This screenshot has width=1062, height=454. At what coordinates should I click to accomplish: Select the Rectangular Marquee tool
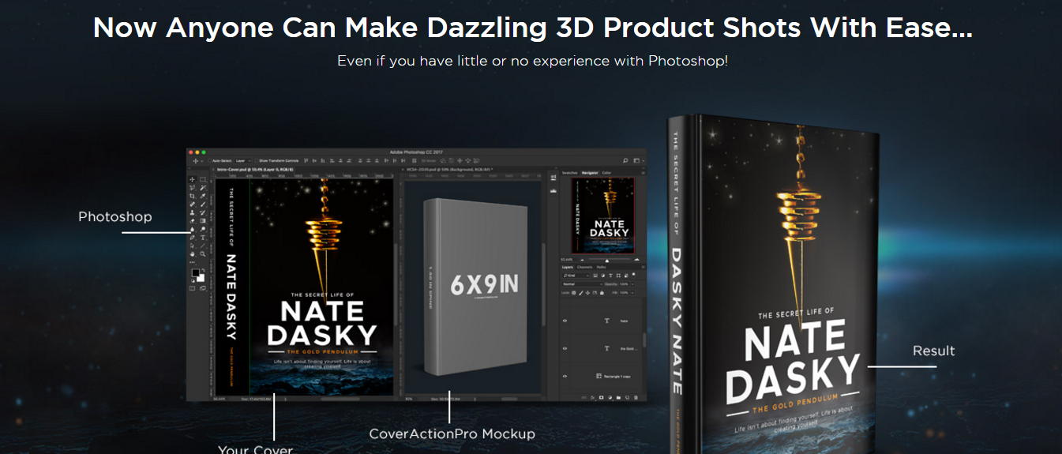(203, 179)
